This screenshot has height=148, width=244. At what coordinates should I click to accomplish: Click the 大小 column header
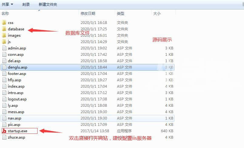pyautogui.click(x=157, y=14)
